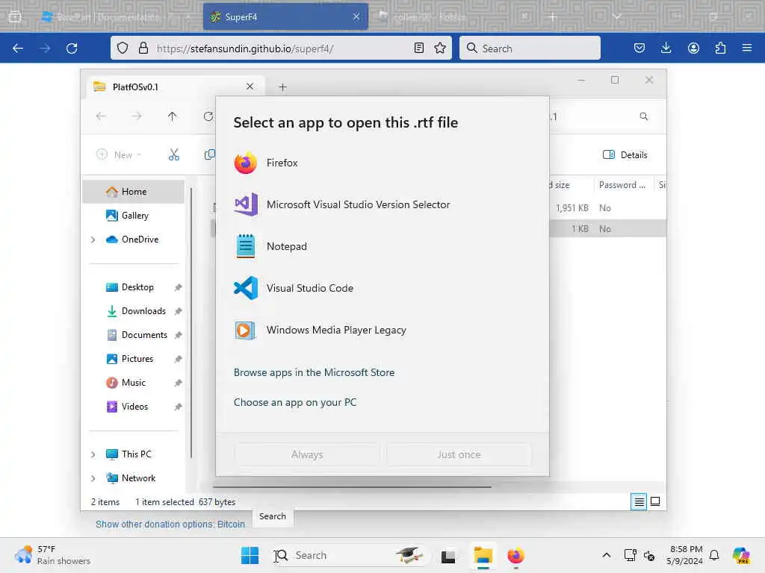765x573 pixels.
Task: Expand the OneDrive tree node
Action: pos(93,239)
